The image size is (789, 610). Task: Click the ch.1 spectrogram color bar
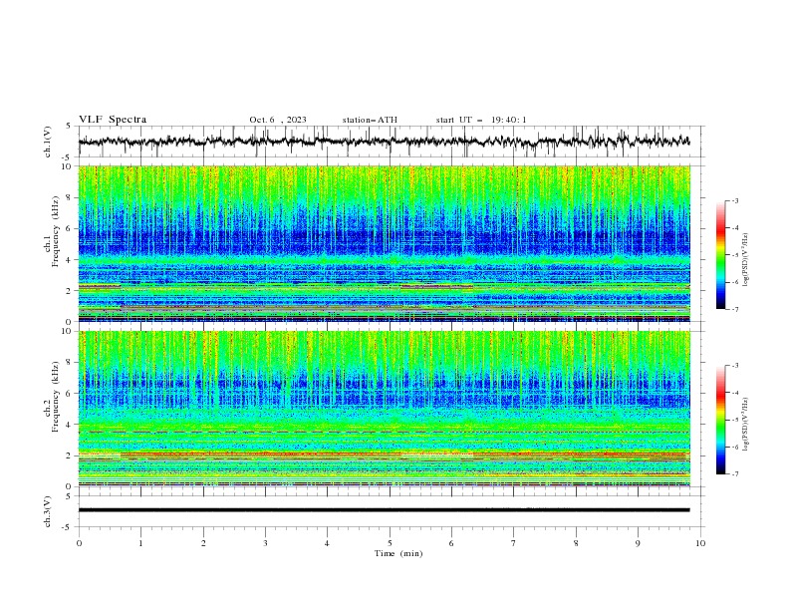[720, 254]
